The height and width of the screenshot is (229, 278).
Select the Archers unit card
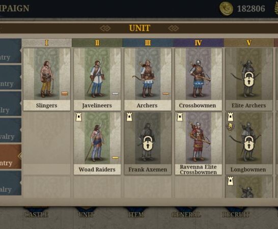(148, 79)
